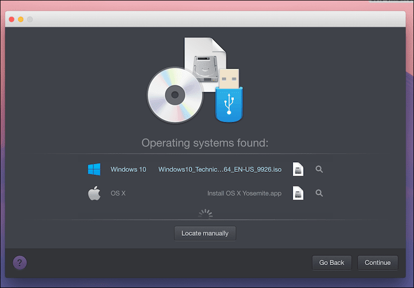Open help with the question mark button
This screenshot has width=414, height=288.
[x=20, y=263]
